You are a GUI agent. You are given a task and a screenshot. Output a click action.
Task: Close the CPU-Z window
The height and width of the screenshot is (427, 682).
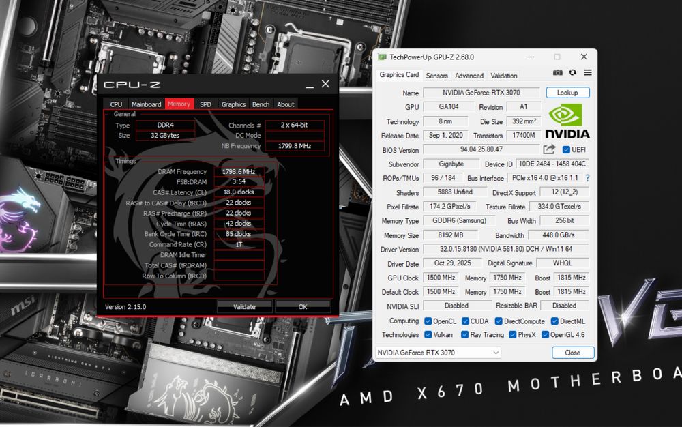[325, 84]
